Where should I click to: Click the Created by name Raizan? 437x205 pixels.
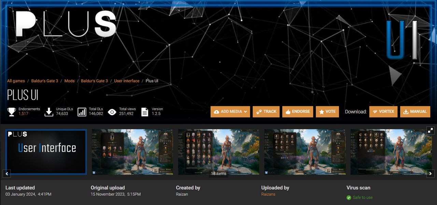[x=182, y=194]
